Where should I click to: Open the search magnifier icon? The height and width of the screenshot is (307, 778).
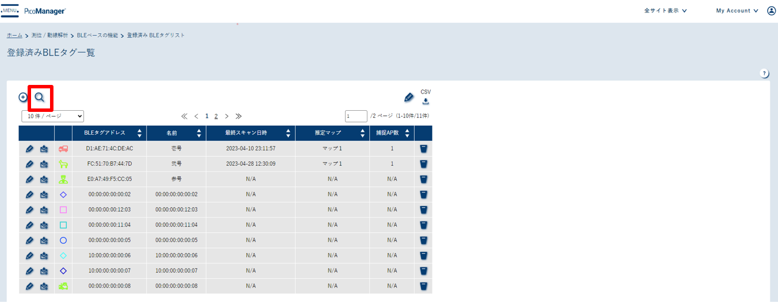pos(40,98)
